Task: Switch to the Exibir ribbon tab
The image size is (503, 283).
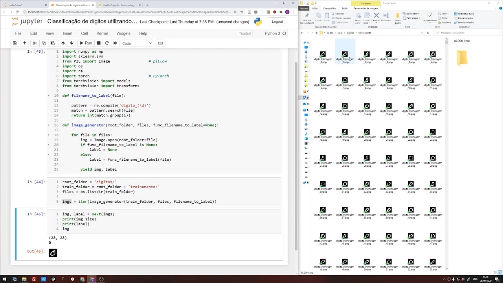Action: 345,8
